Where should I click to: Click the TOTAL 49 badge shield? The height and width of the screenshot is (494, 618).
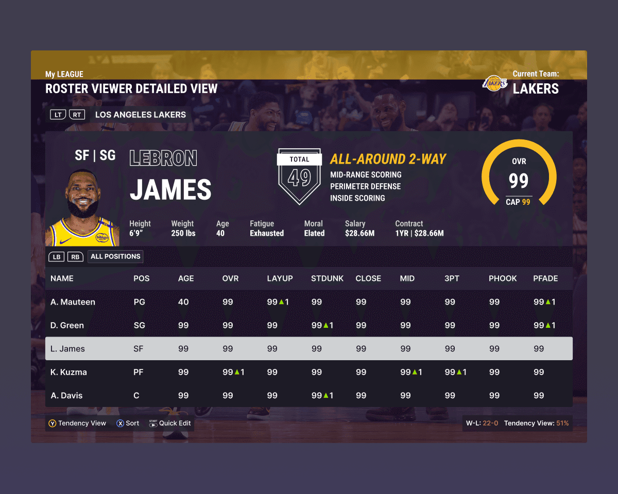click(299, 177)
